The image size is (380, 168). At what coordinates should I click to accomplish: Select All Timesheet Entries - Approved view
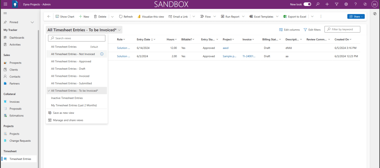tap(71, 61)
